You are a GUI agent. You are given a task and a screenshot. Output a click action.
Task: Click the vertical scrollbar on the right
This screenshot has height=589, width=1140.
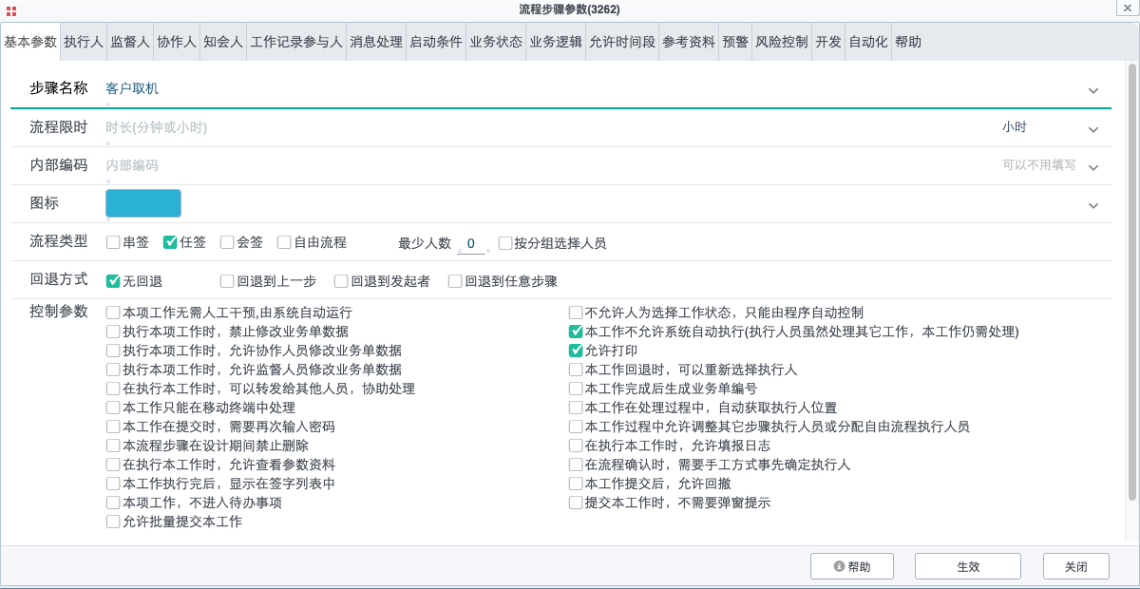(1130, 285)
